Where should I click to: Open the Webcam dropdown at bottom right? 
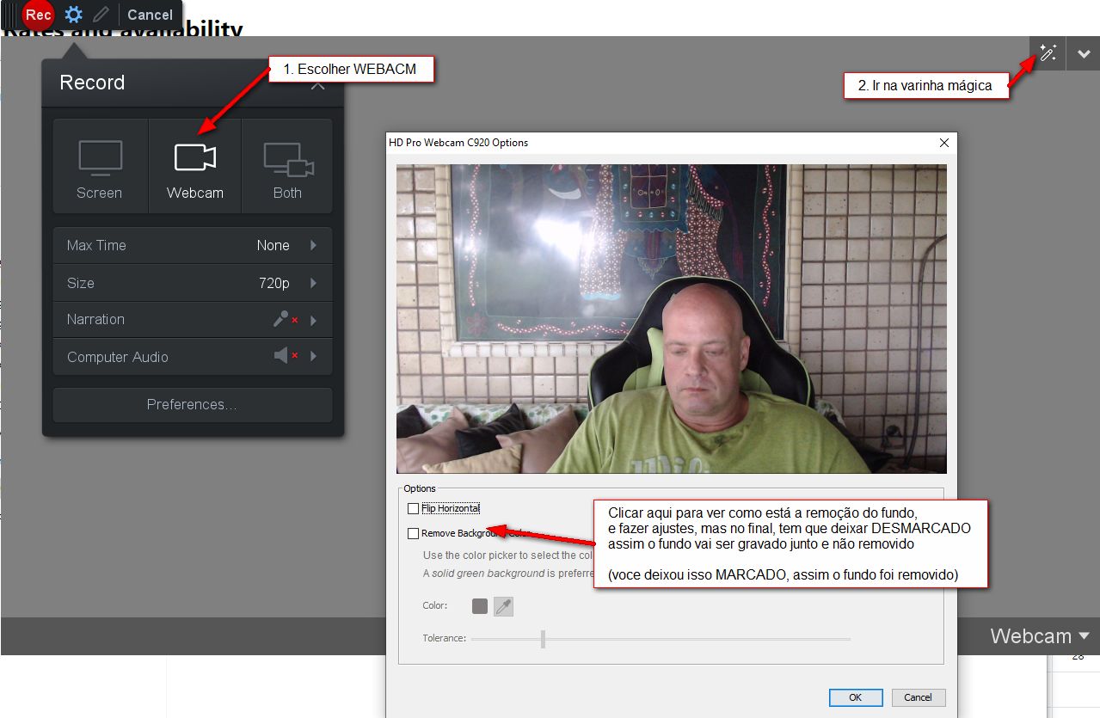1040,636
